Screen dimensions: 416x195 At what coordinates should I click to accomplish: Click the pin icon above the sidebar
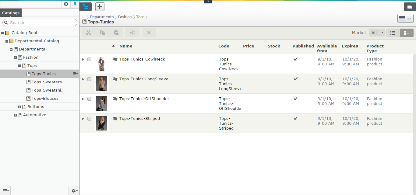(75, 4)
